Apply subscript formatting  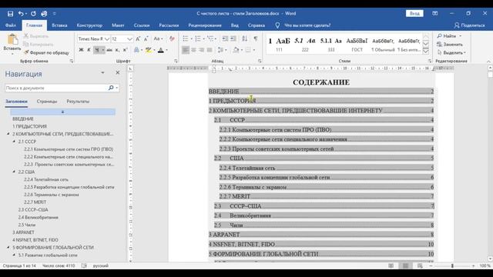(117, 50)
